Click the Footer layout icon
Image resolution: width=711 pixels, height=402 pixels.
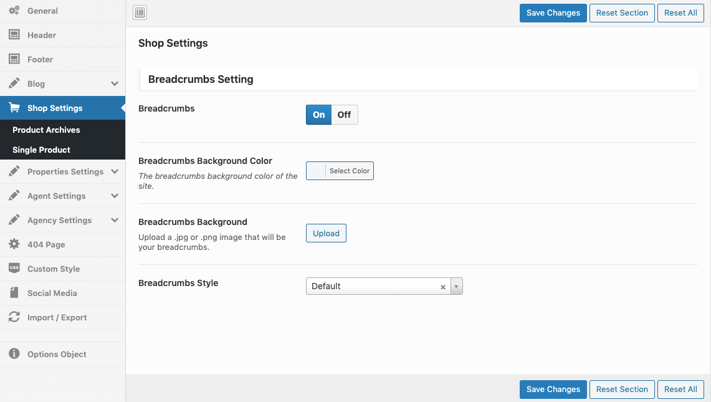14,59
